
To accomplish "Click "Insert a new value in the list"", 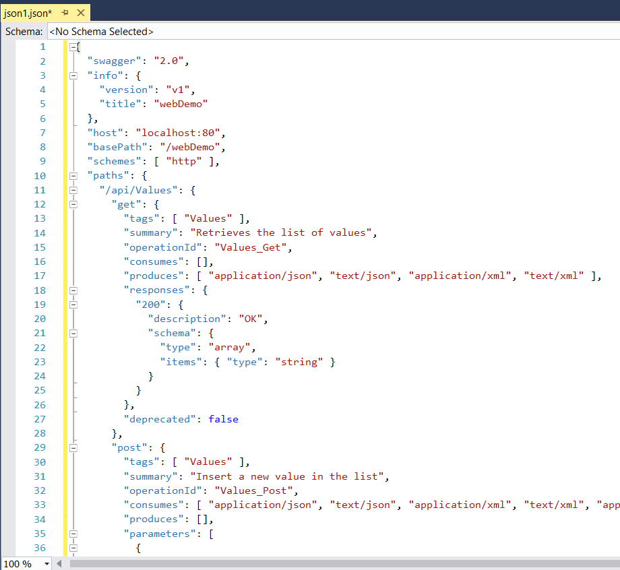I will pyautogui.click(x=286, y=477).
